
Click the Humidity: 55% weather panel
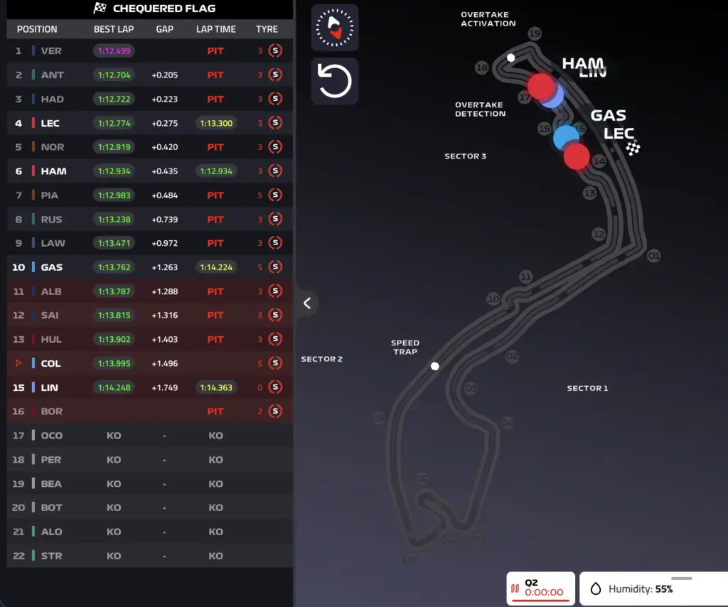pos(654,589)
